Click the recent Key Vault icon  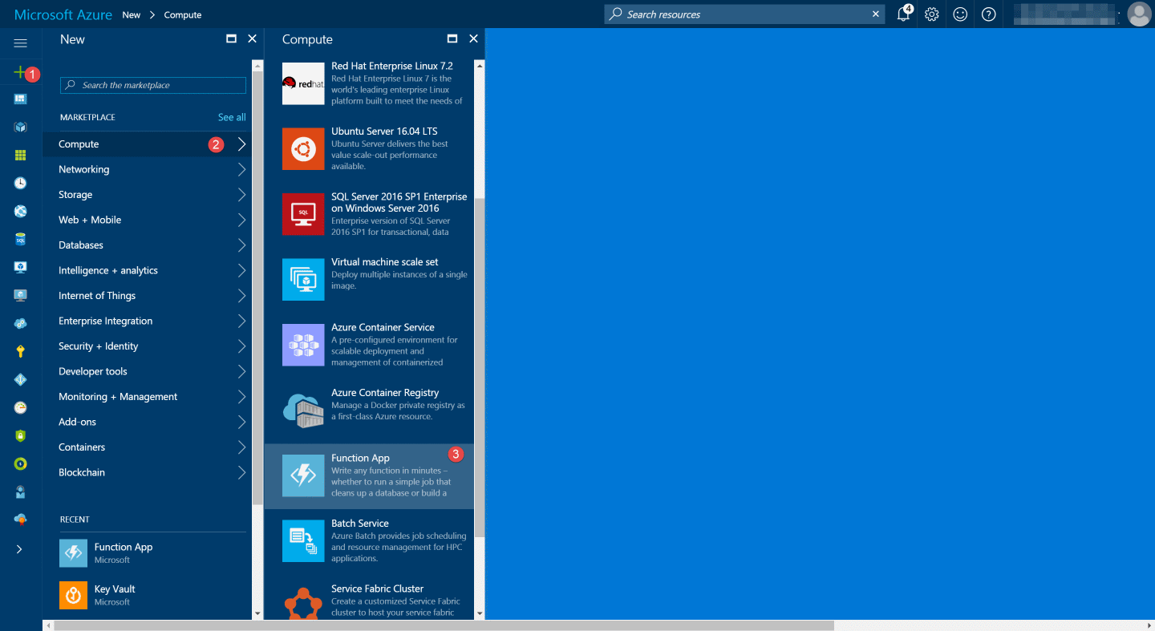click(x=73, y=595)
